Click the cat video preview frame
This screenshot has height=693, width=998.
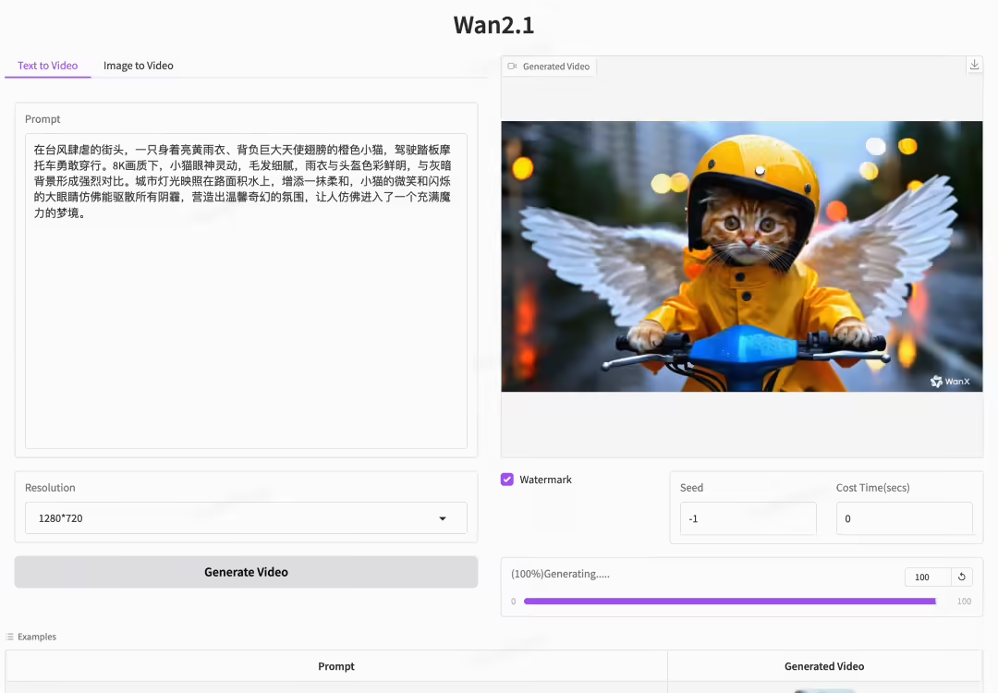pyautogui.click(x=741, y=256)
